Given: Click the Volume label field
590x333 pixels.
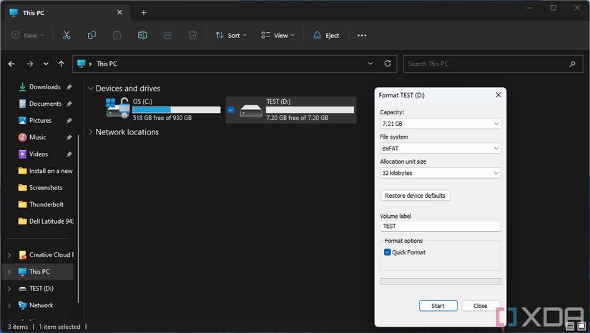Looking at the screenshot, I should [441, 227].
